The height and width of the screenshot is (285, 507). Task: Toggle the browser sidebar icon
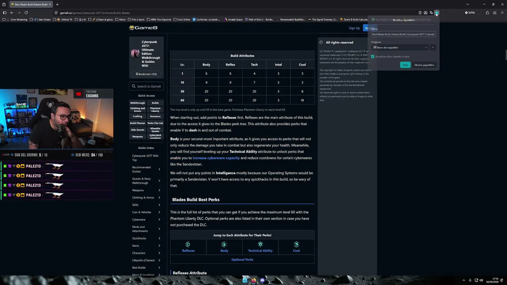(5, 13)
